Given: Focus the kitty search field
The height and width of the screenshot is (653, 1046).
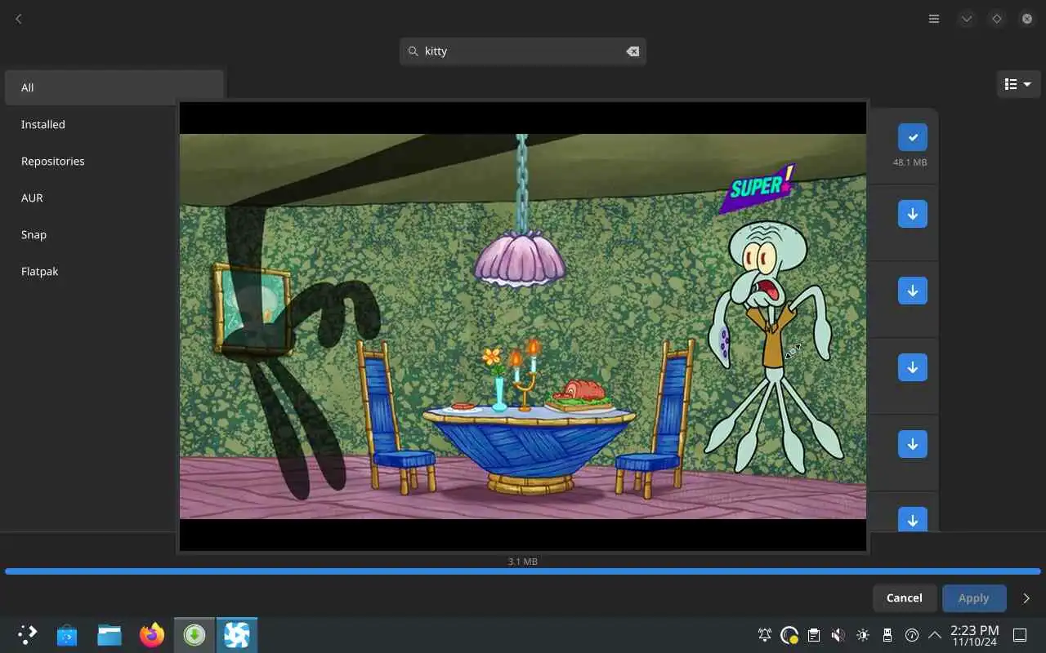Looking at the screenshot, I should 523,51.
